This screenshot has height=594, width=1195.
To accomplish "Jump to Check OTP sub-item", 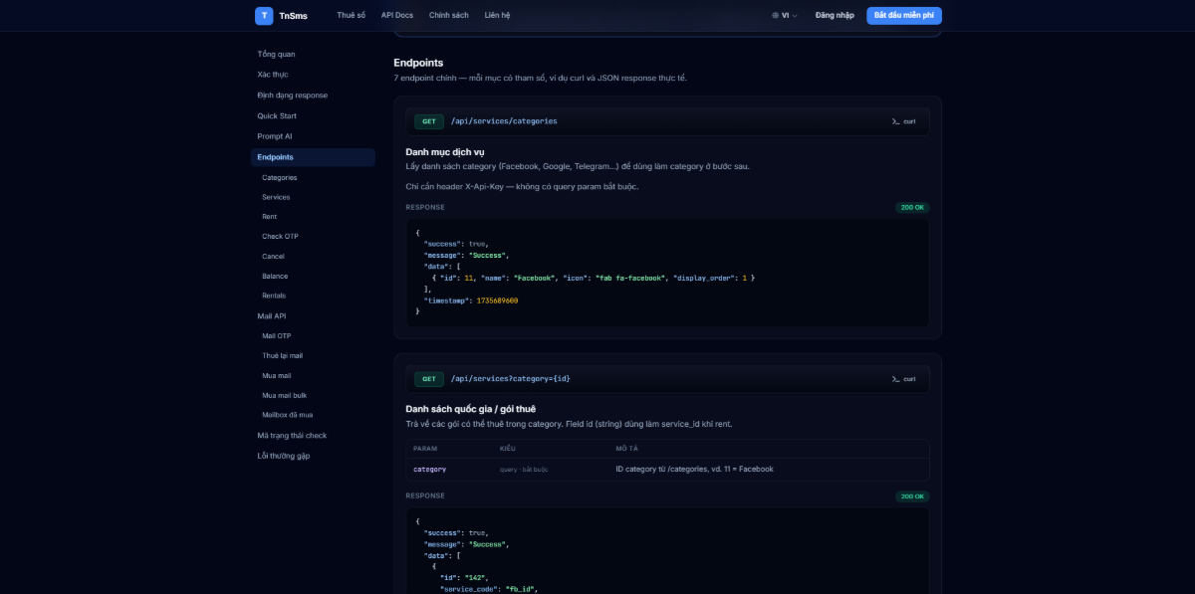I will click(280, 236).
